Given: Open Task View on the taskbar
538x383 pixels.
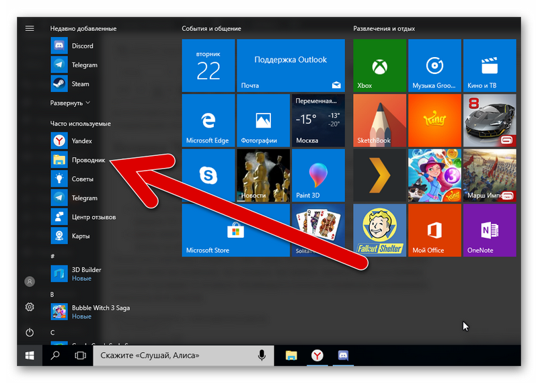Looking at the screenshot, I should (80, 355).
